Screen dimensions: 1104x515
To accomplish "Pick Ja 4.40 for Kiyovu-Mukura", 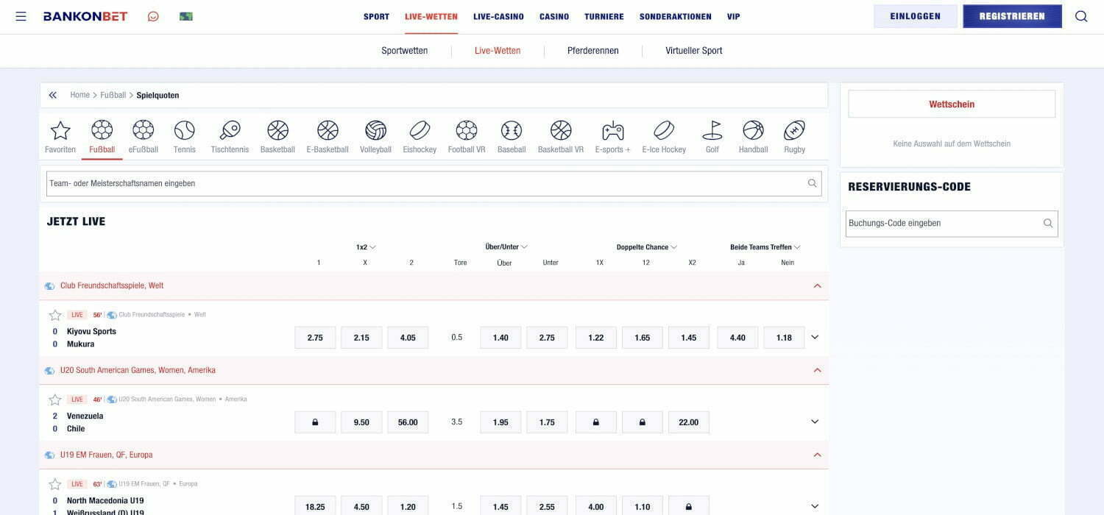I will (737, 338).
